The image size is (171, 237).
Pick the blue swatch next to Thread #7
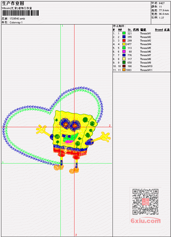(x=124, y=55)
